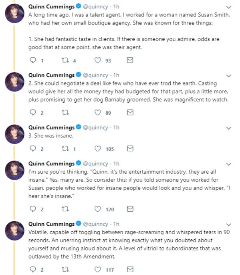Expand options chevron on 'negotiate a deal' tweet
Image resolution: width=240 pixels, height=275 pixels.
(229, 76)
